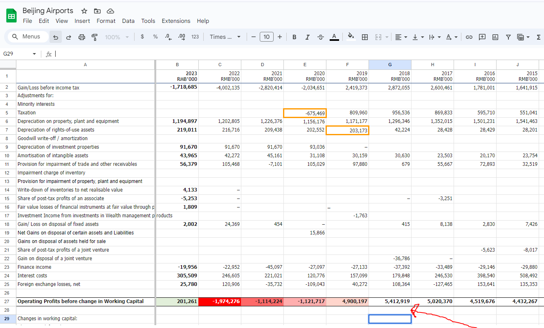Click the Move to folder icon

pyautogui.click(x=97, y=11)
